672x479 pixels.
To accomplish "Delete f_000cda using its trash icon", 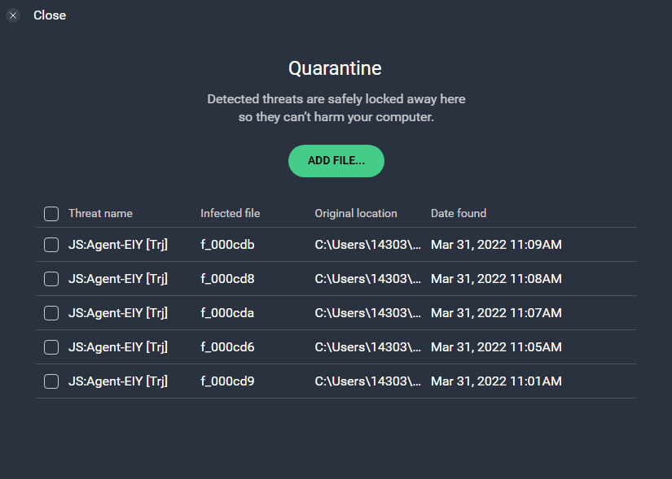I will click(623, 313).
